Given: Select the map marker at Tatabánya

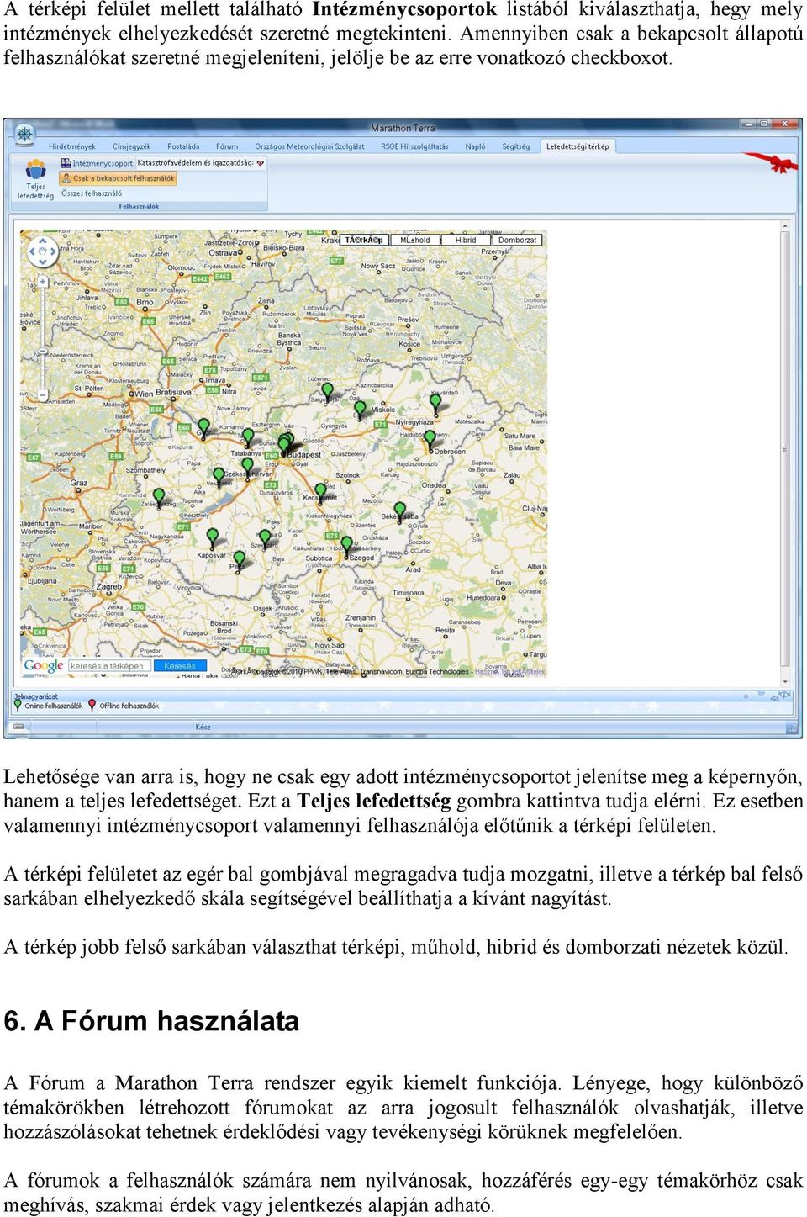Looking at the screenshot, I should (248, 437).
